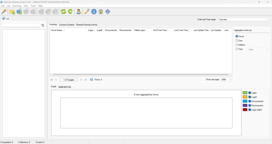Uncheck the Logon graph legend checkbox

tap(250, 93)
